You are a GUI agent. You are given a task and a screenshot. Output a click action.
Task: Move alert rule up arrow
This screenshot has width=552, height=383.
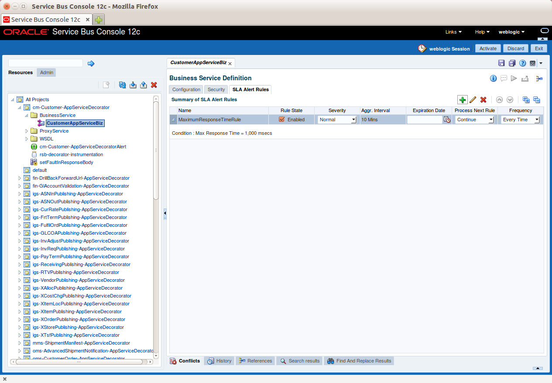pyautogui.click(x=500, y=100)
